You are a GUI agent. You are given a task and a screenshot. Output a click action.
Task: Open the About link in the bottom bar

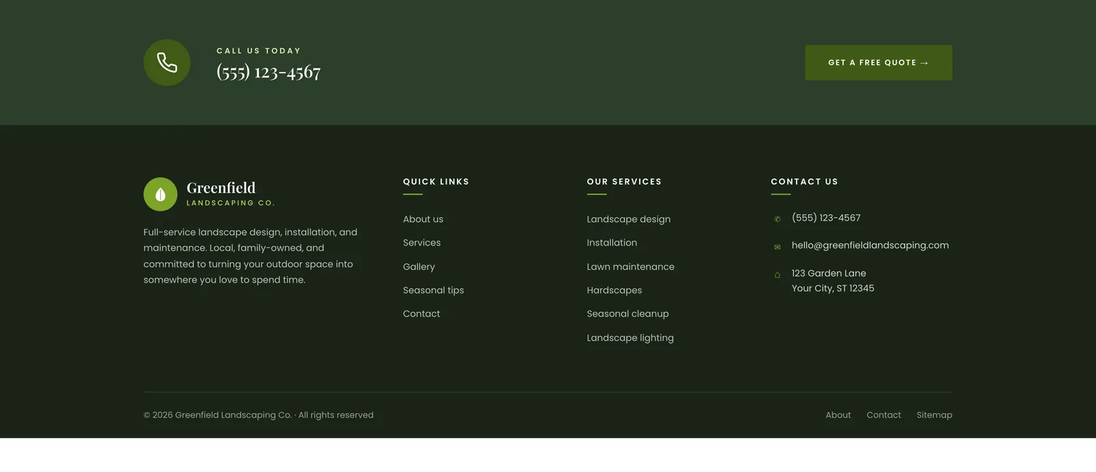[x=838, y=415]
